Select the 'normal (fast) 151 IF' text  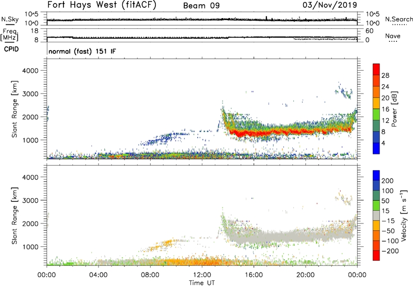82,51
